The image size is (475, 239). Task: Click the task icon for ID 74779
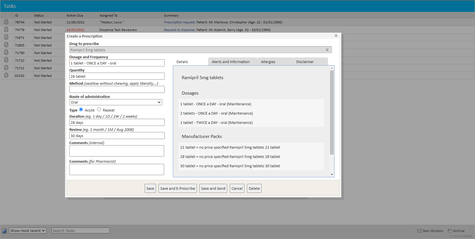coord(6,30)
